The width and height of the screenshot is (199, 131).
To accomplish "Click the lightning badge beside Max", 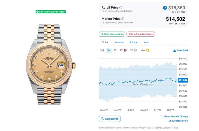I will 148,50.
